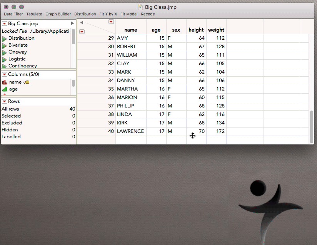
Task: Open Fit Y by X
Action: pos(108,14)
